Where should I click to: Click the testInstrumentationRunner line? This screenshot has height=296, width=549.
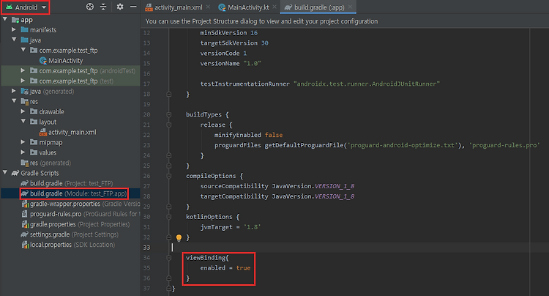tap(320, 84)
